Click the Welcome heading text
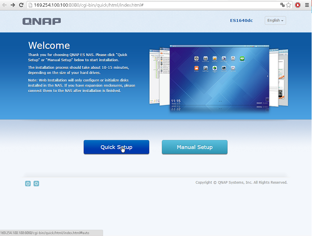Screen dimensions: 312x236 [49, 46]
